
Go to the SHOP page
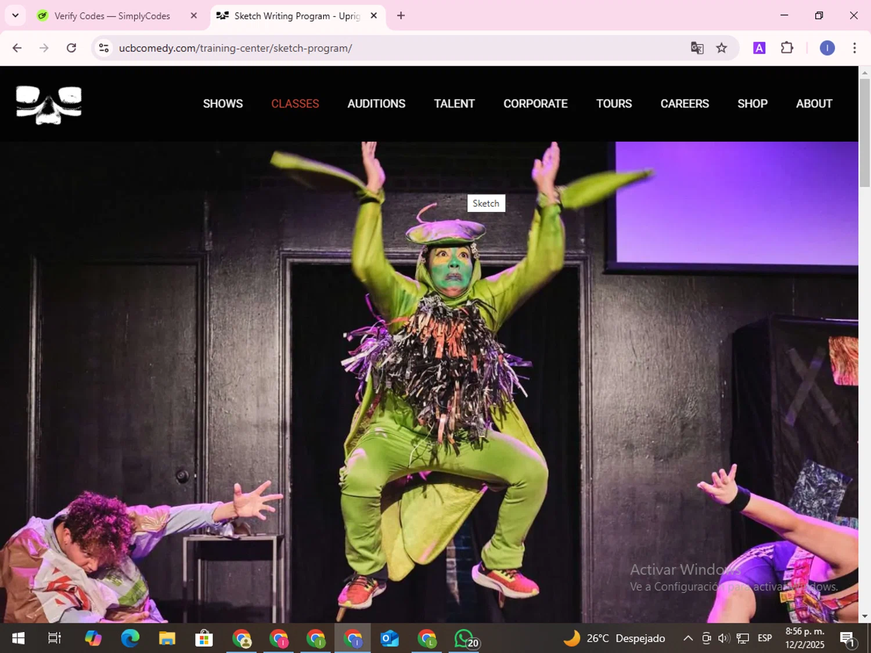(x=753, y=104)
